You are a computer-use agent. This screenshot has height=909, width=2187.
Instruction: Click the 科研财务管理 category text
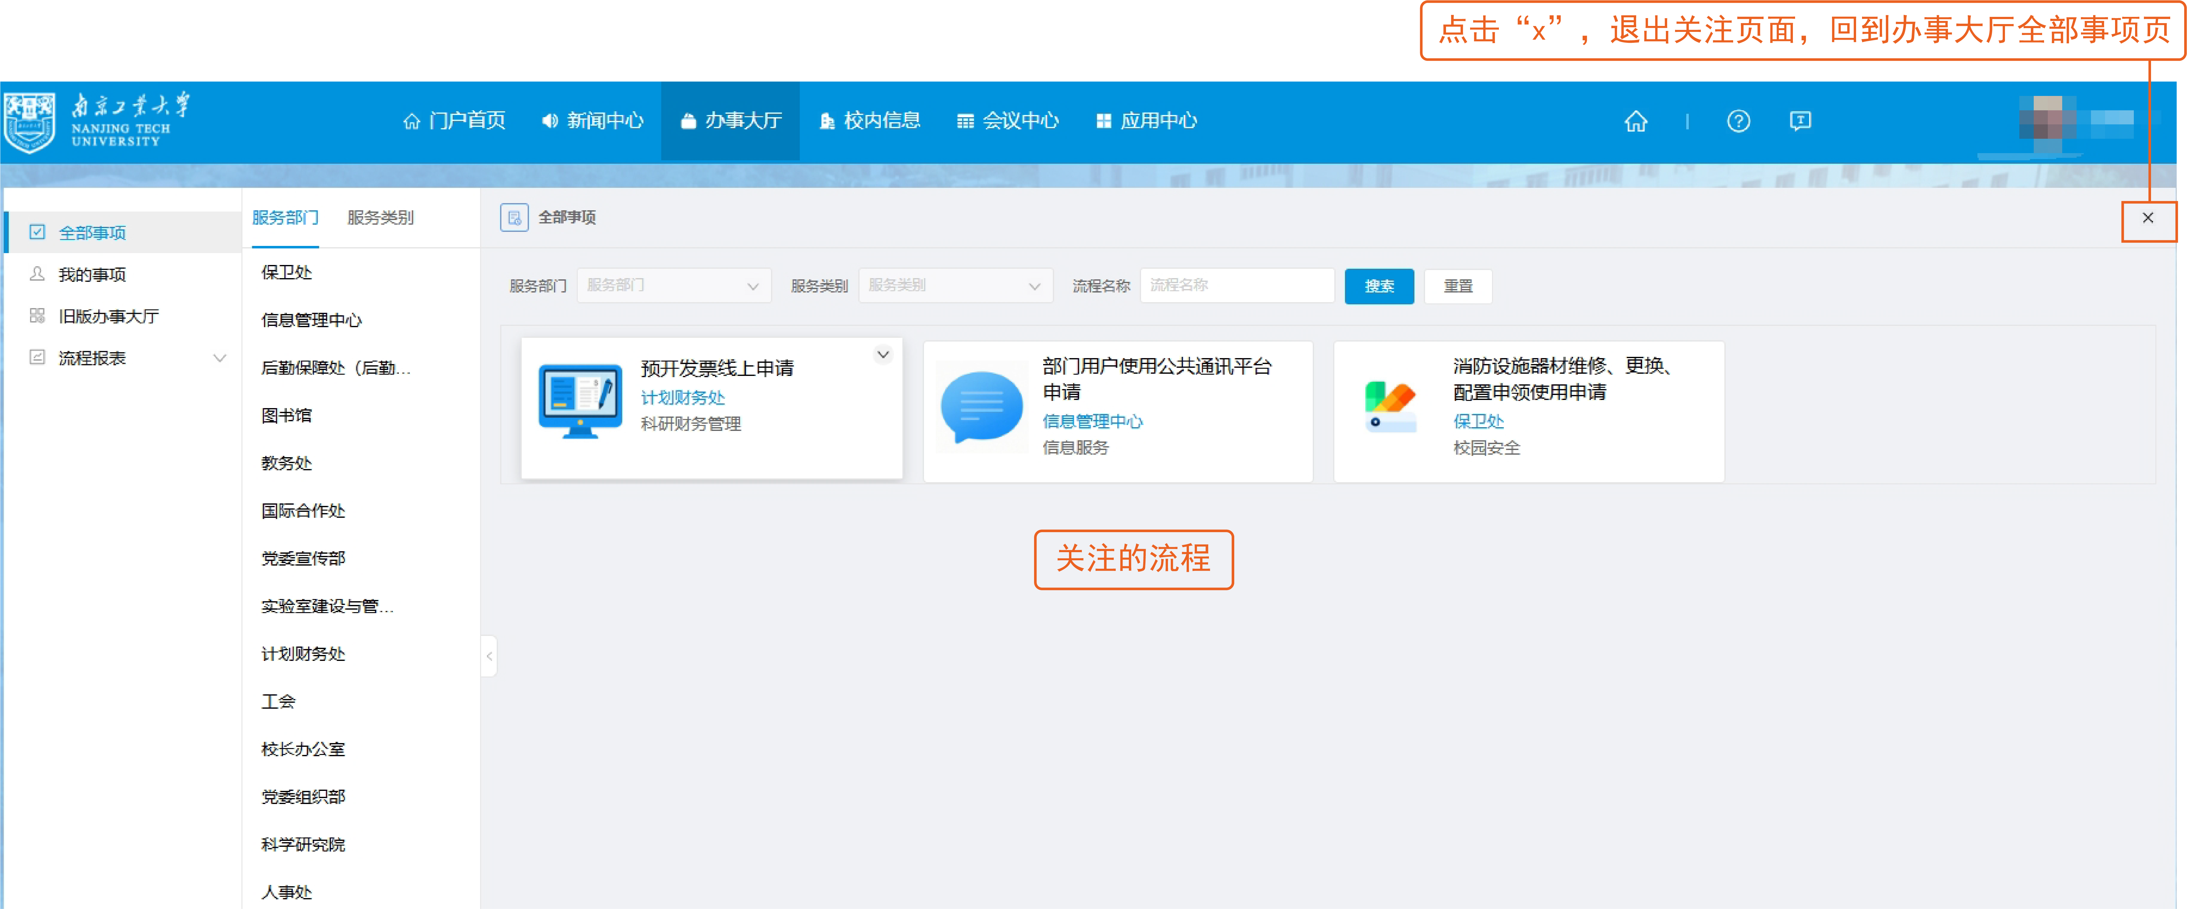691,424
